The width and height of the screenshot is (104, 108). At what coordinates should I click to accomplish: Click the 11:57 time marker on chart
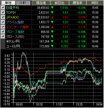(x=59, y=105)
